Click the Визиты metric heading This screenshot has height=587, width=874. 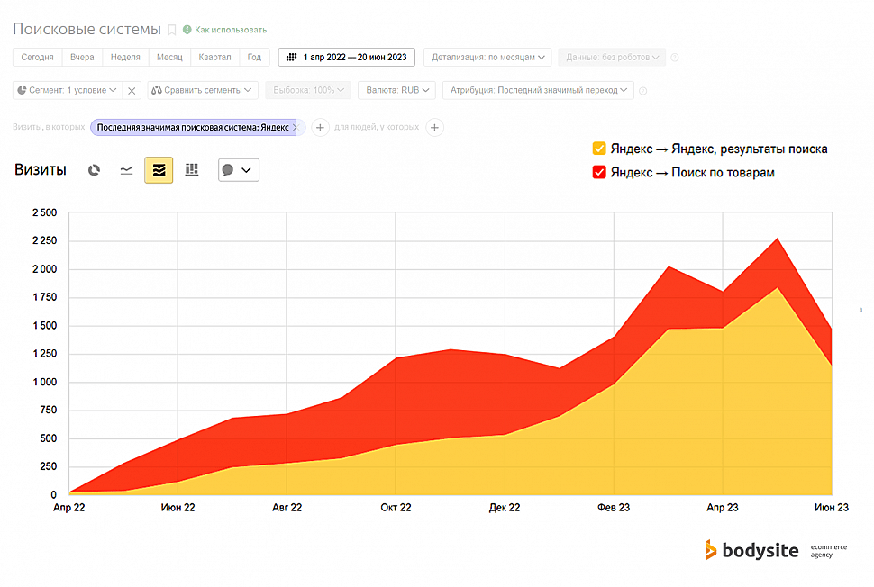coord(41,170)
